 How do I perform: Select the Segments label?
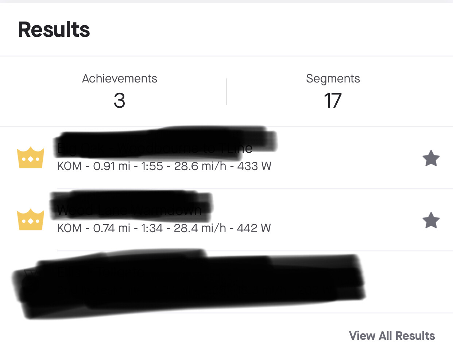[333, 78]
